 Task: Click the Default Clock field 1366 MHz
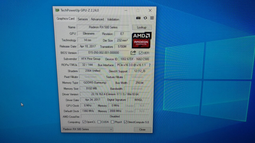pos(88,111)
